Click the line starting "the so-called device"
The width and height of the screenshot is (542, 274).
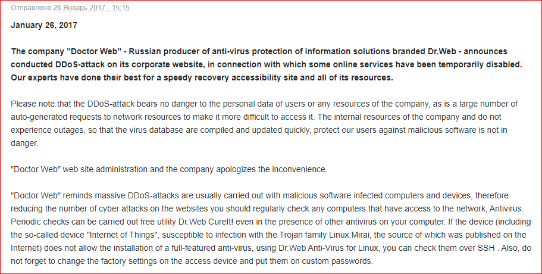click(268, 235)
